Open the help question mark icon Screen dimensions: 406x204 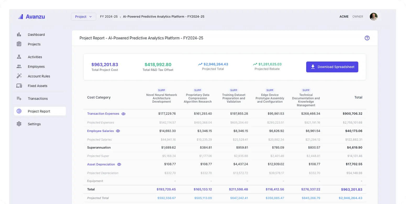click(367, 38)
